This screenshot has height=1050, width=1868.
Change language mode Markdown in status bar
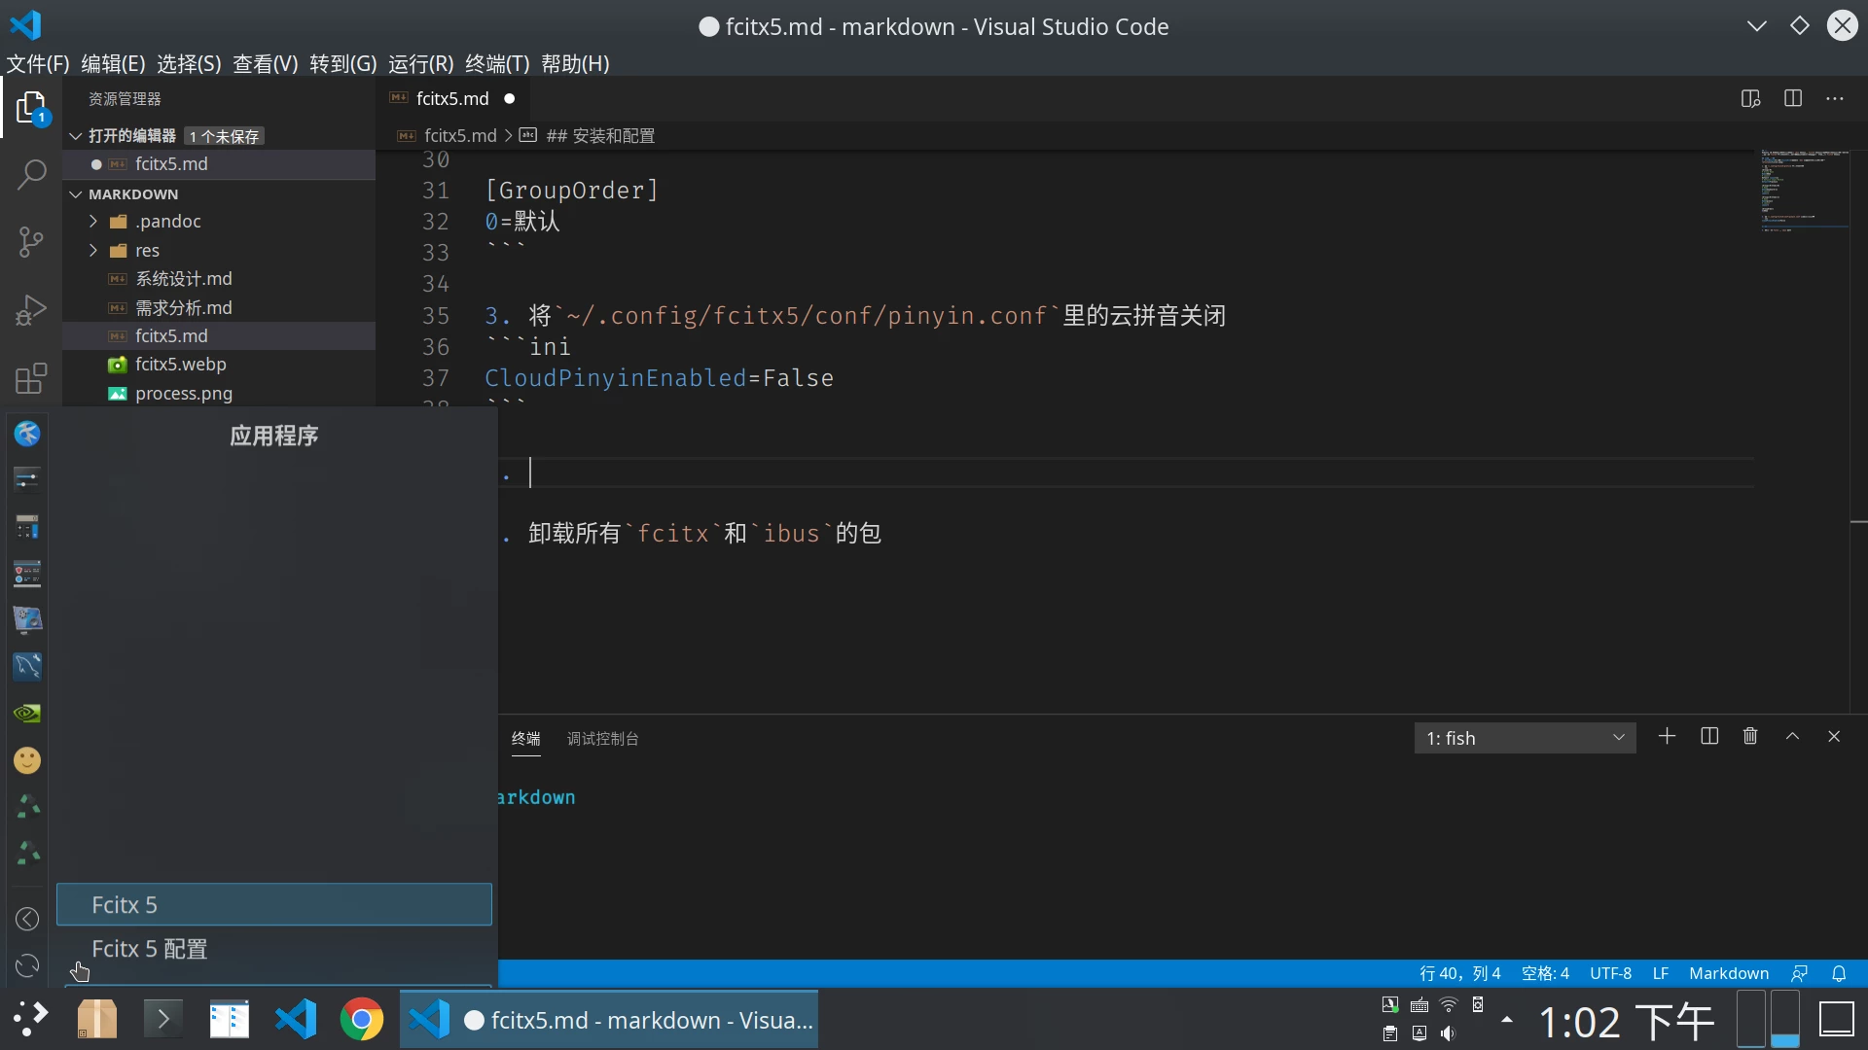pyautogui.click(x=1729, y=973)
